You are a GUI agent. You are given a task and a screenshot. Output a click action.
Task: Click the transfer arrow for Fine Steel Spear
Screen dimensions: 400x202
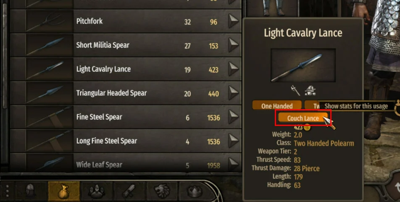coord(233,117)
